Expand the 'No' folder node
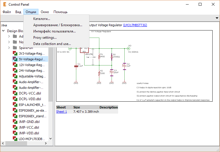The width and height of the screenshot is (220, 152). coord(9,42)
